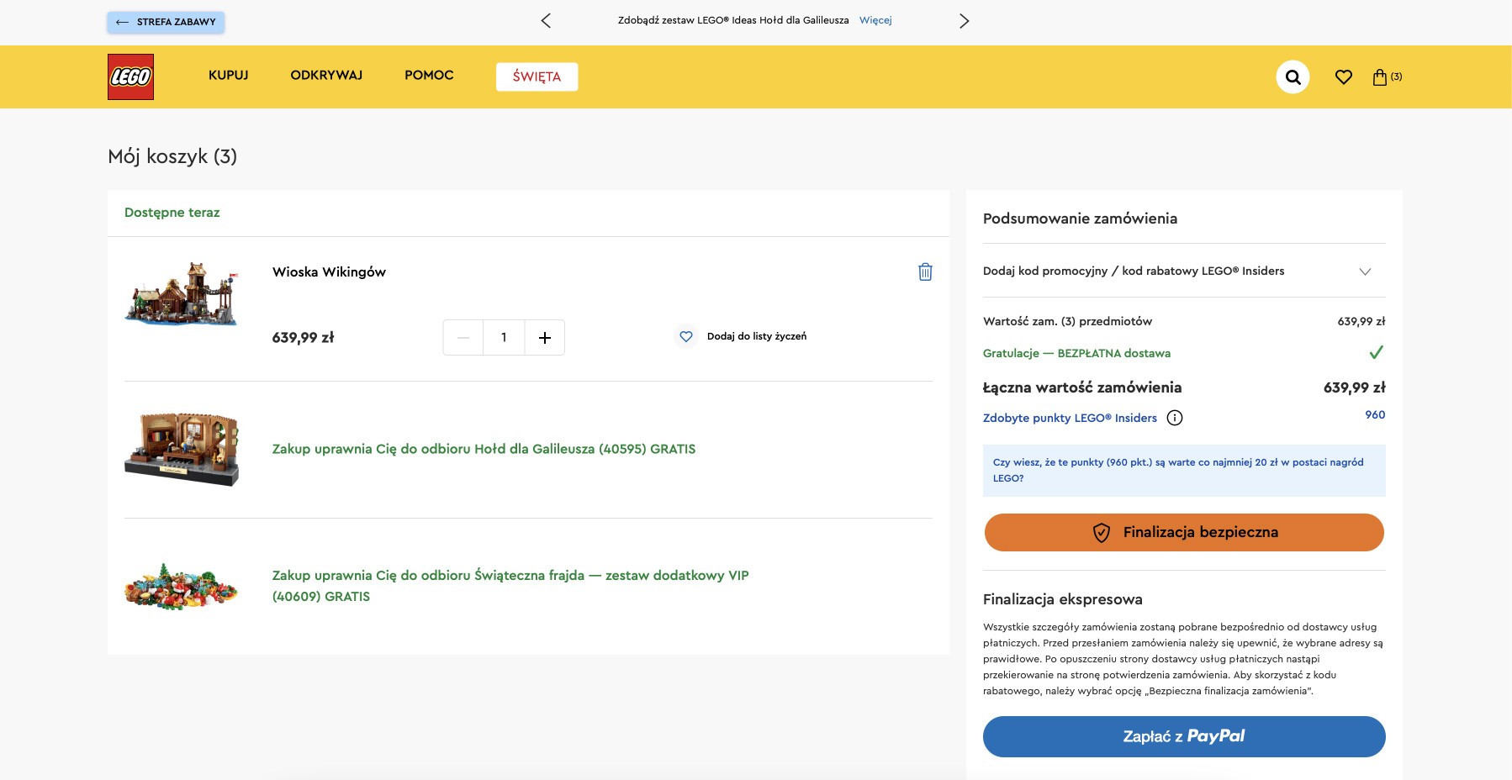Open the KUPUJ menu
The image size is (1512, 780).
click(x=229, y=75)
